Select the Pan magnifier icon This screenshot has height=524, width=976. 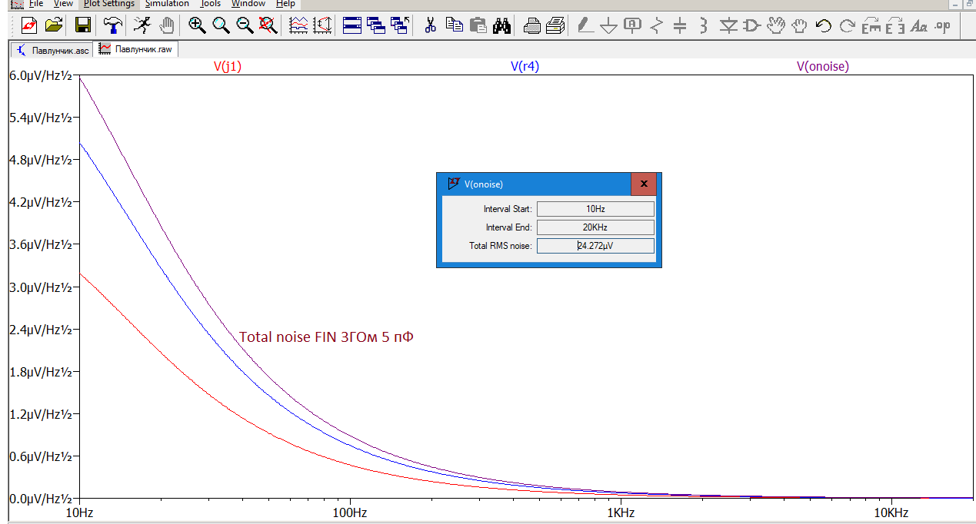pos(221,25)
